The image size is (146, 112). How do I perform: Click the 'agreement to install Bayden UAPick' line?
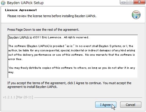[32, 87]
